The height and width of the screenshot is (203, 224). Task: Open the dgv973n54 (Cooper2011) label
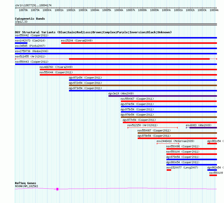[x=85, y=88]
